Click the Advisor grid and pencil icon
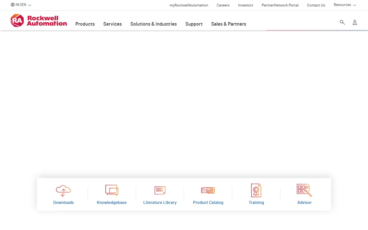Screen dimensions: 368x230 click(x=304, y=190)
